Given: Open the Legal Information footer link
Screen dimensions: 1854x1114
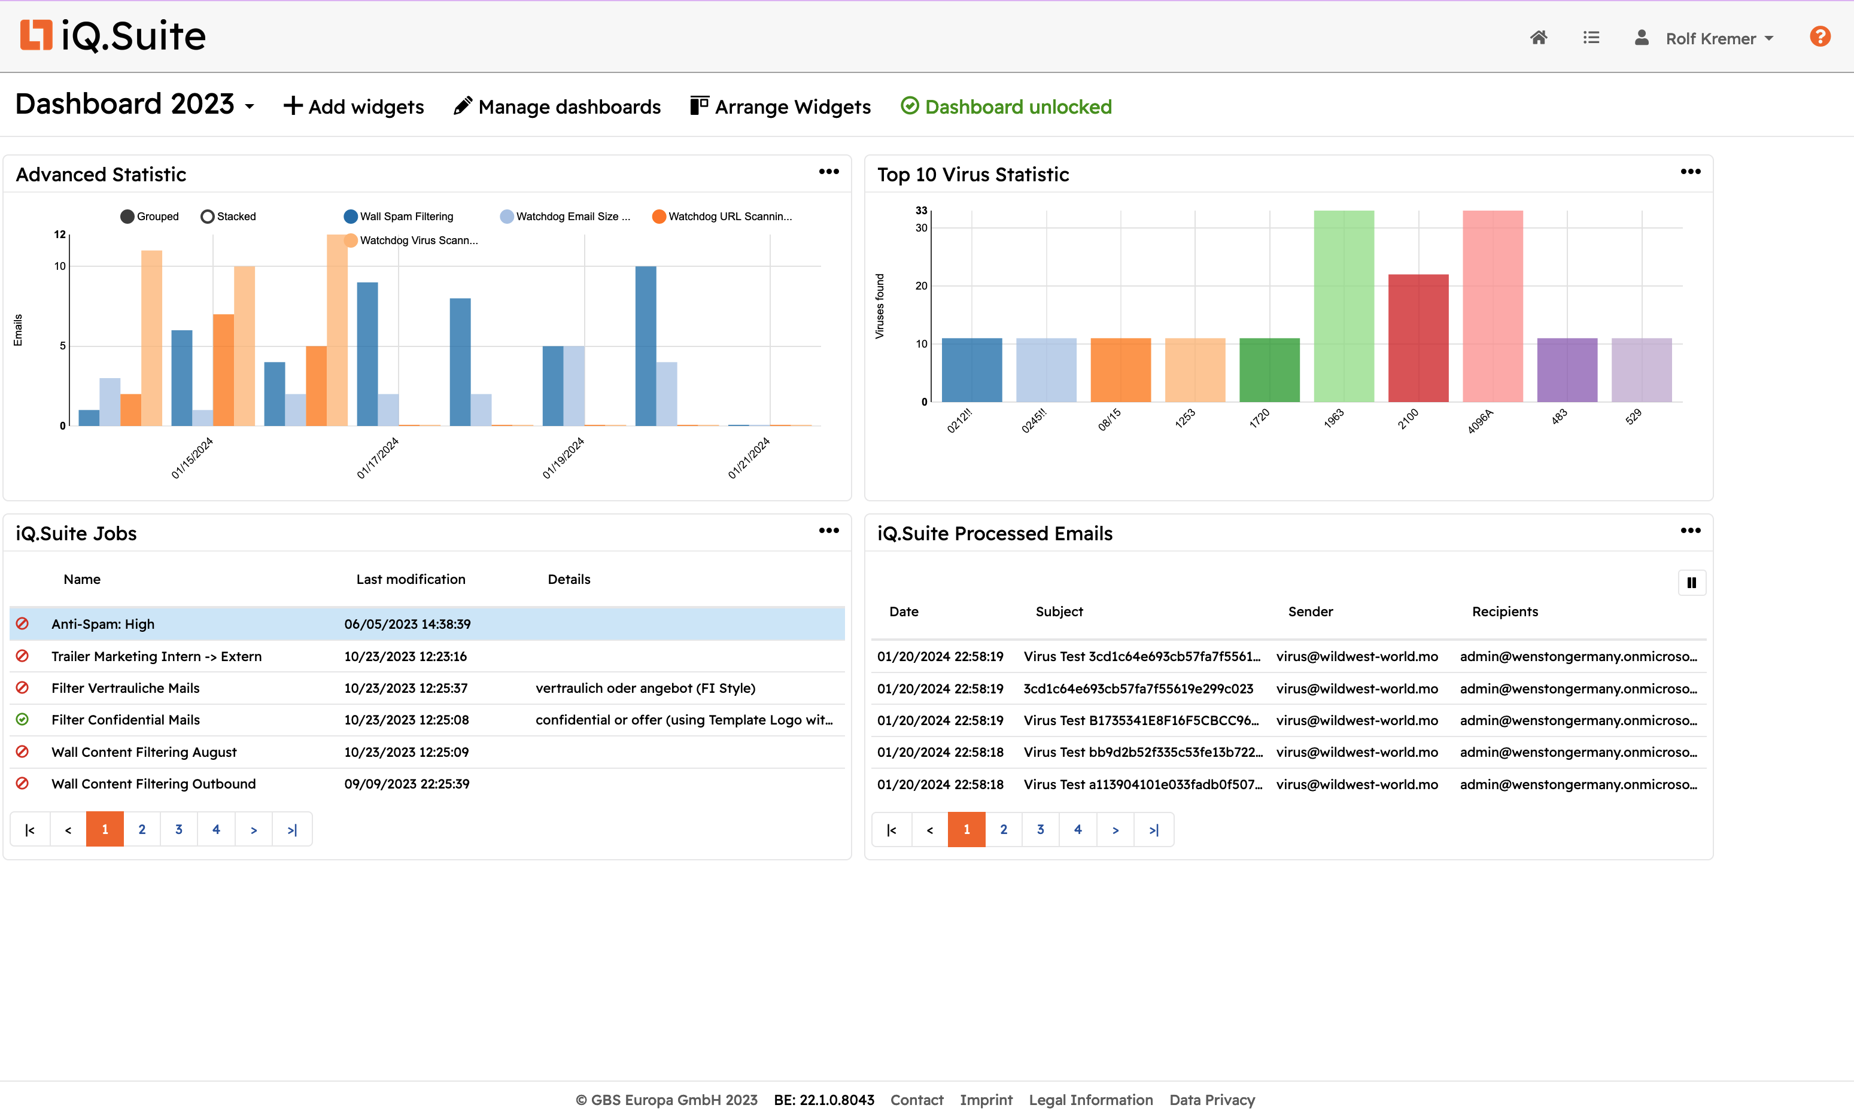Looking at the screenshot, I should [1090, 1100].
